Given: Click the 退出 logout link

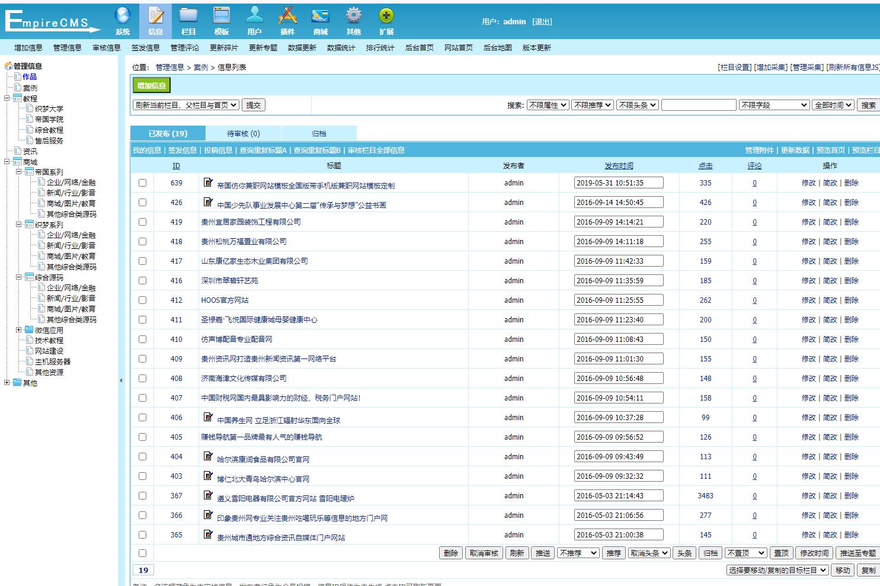Looking at the screenshot, I should click(542, 22).
